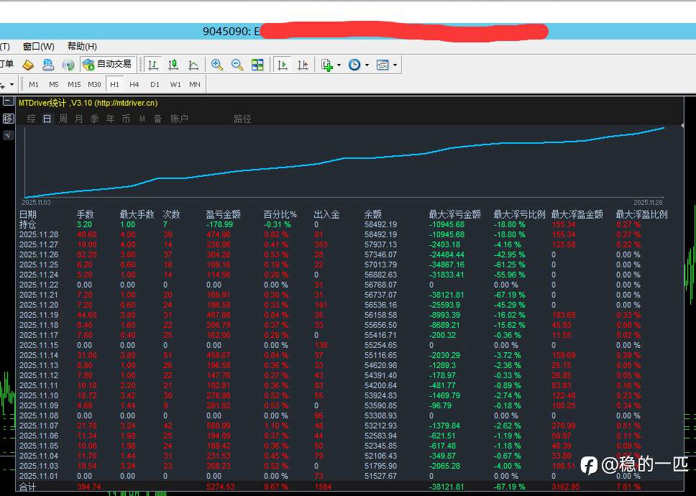The width and height of the screenshot is (696, 496).
Task: Click the 盈亏金额 column header
Action: coord(223,214)
